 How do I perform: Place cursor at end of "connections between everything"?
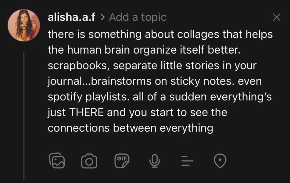213,128
